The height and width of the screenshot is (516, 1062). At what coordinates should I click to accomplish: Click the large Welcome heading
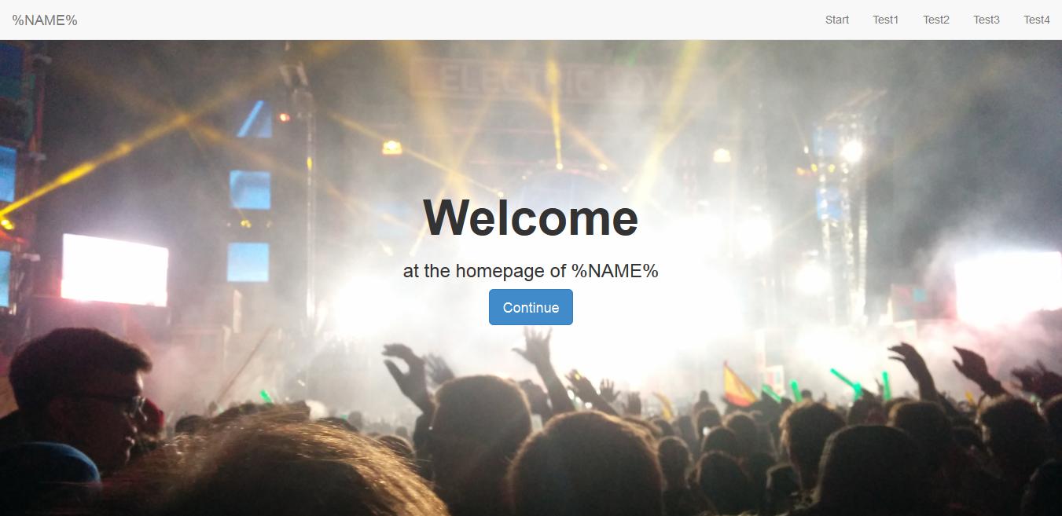click(531, 217)
